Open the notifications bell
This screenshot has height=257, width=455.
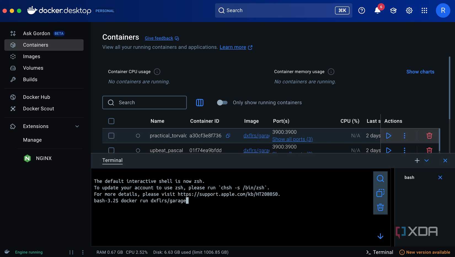[x=377, y=10]
